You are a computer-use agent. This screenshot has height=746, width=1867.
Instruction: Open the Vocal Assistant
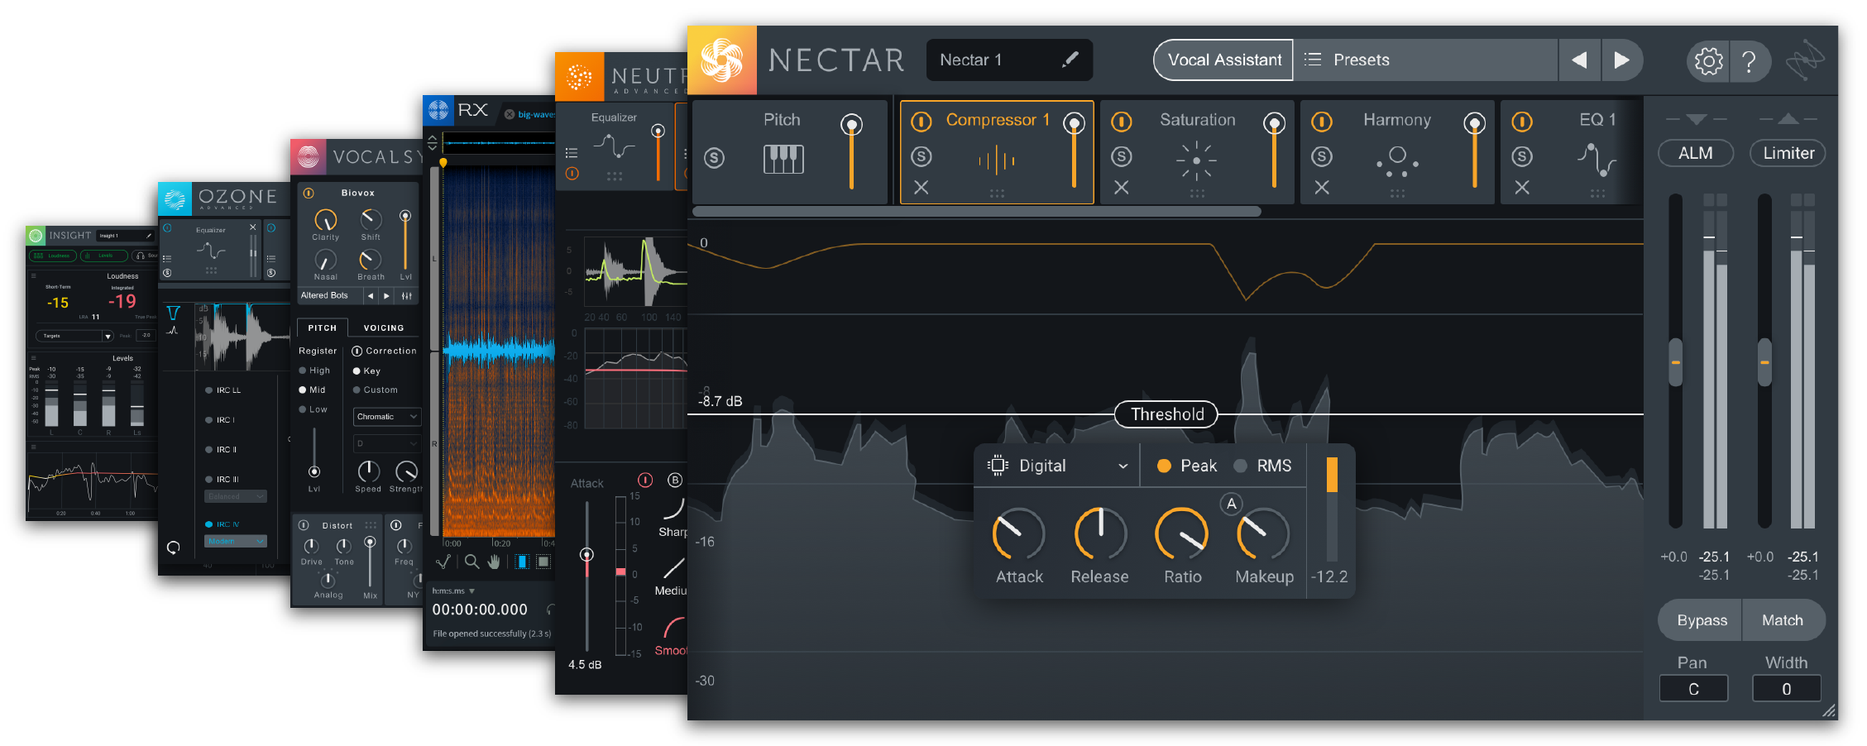pyautogui.click(x=1223, y=60)
